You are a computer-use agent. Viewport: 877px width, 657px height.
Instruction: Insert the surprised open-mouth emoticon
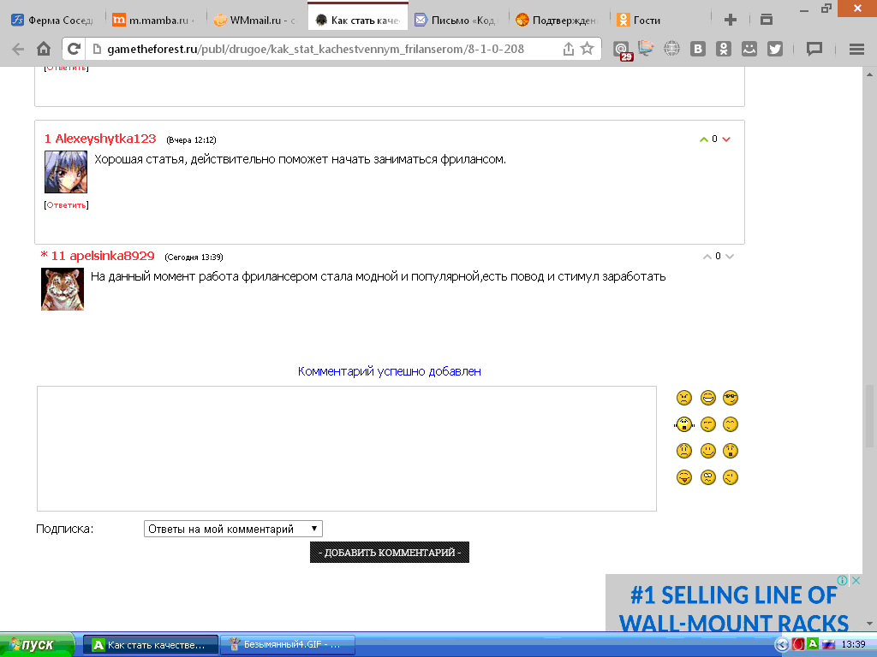click(x=731, y=451)
